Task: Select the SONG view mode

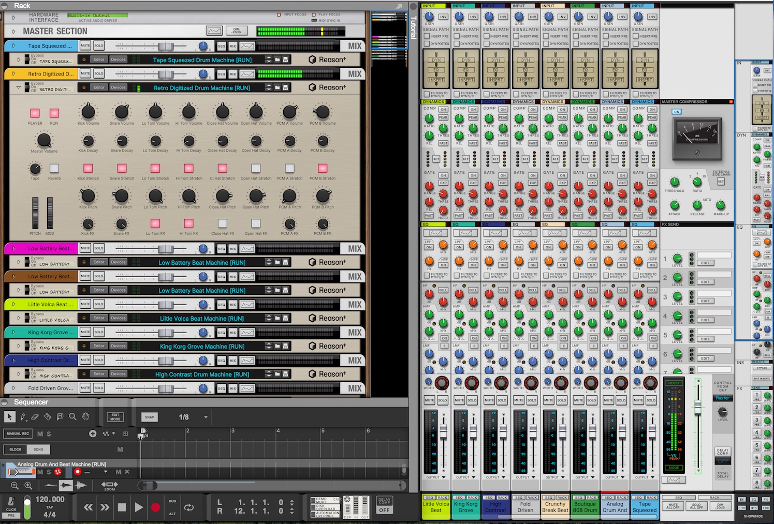Action: 38,449
